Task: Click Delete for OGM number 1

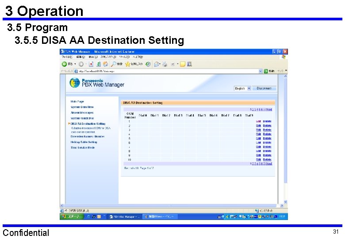Action: pyautogui.click(x=267, y=121)
